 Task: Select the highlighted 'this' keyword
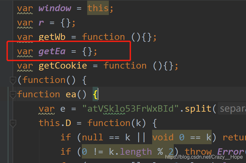98,8
